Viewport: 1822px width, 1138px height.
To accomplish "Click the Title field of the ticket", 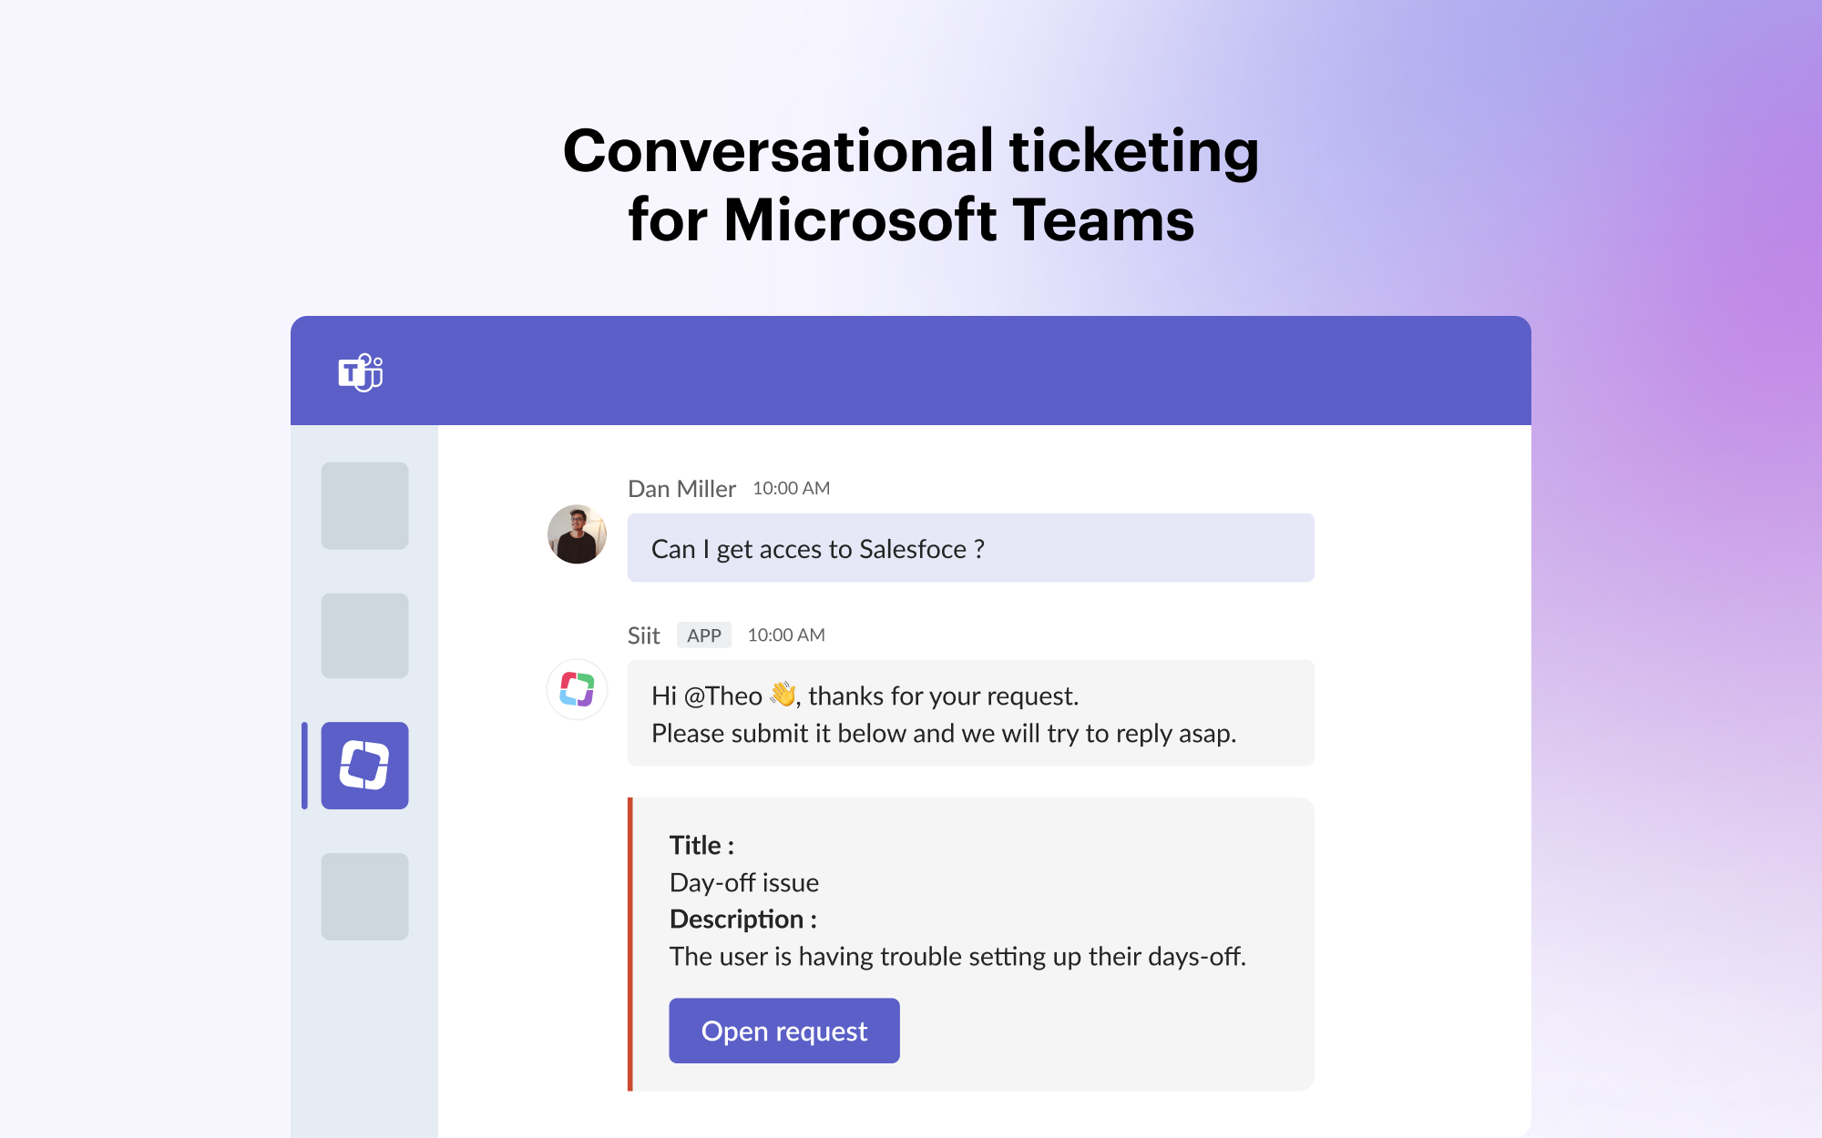I will (700, 845).
